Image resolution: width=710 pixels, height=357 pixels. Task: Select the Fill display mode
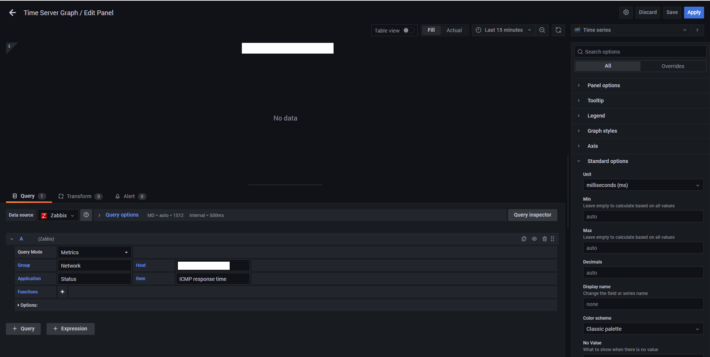[431, 30]
